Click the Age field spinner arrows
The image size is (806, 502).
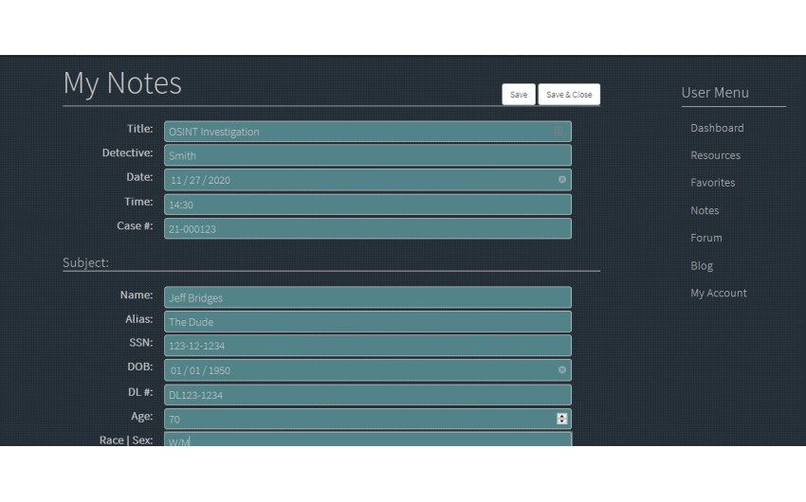pyautogui.click(x=561, y=419)
